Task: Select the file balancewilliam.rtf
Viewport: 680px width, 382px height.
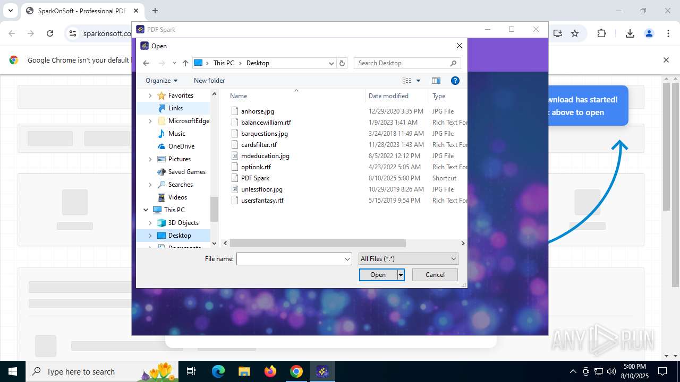Action: coord(266,123)
